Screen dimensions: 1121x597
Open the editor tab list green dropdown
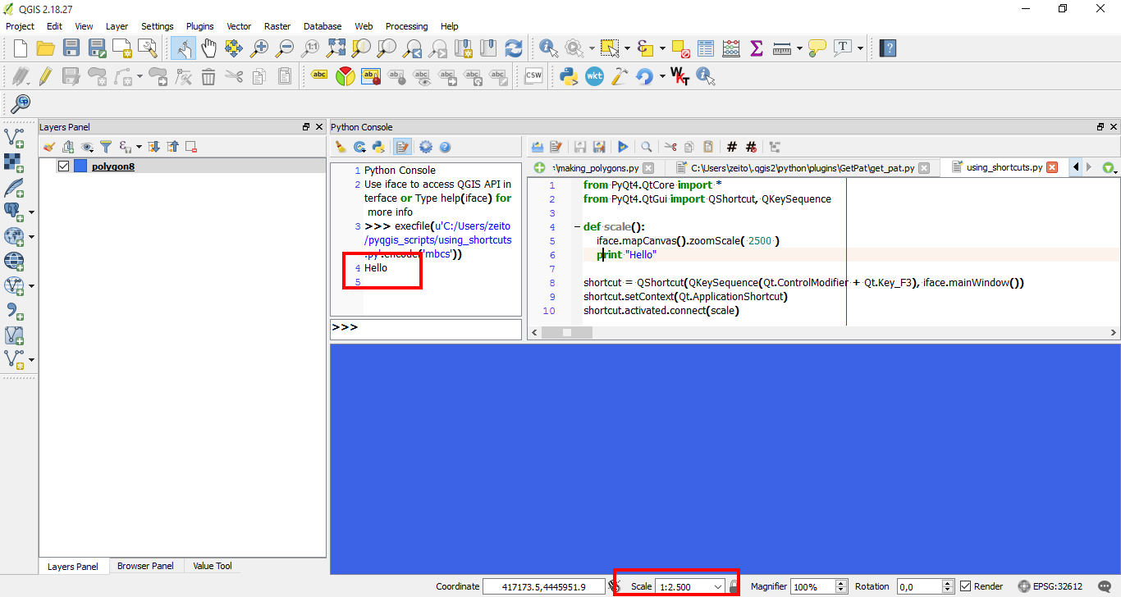tap(1109, 167)
